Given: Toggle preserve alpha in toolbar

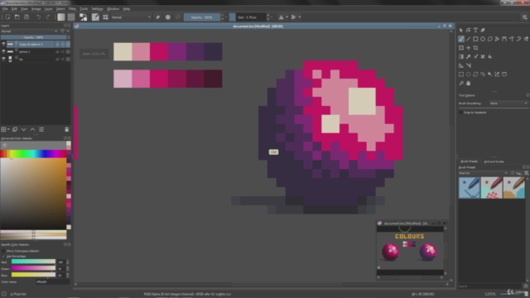Looking at the screenshot, I should click(x=167, y=17).
